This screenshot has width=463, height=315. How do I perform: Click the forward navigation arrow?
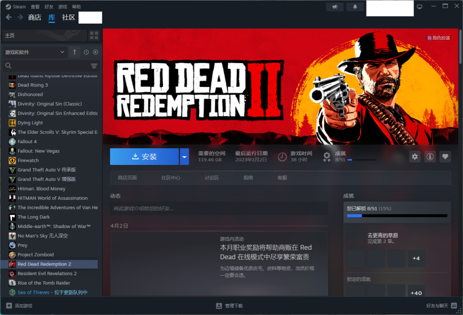[x=20, y=18]
